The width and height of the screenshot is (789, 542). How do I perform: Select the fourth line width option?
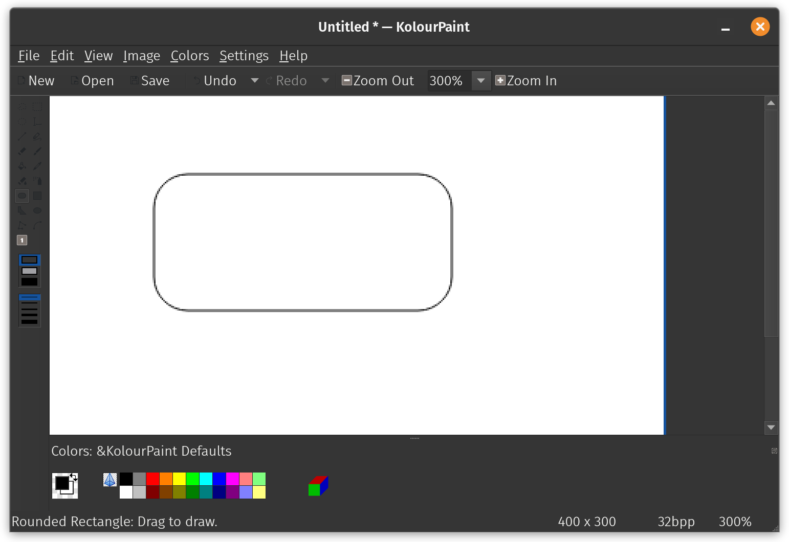click(x=30, y=315)
